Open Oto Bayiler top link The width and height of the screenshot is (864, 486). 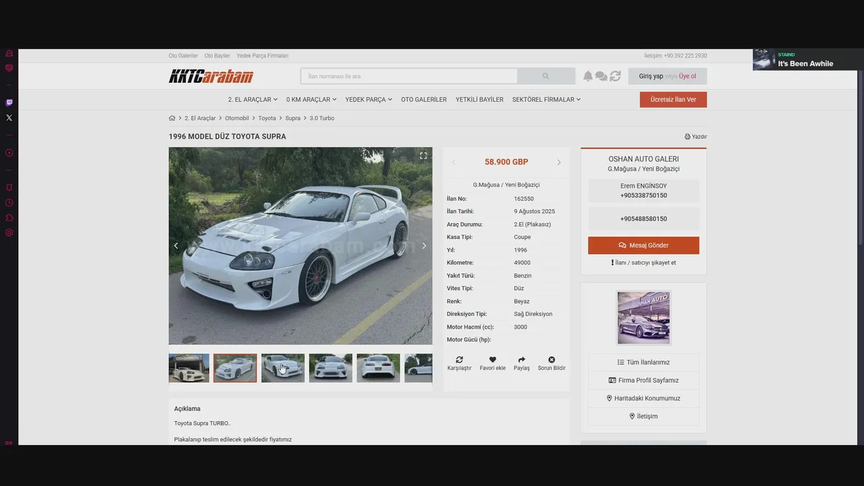tap(217, 56)
